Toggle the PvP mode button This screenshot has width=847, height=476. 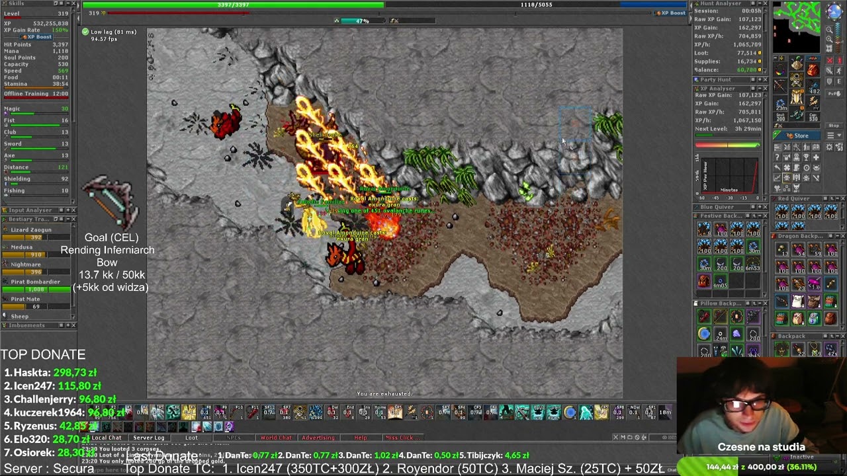point(834,93)
